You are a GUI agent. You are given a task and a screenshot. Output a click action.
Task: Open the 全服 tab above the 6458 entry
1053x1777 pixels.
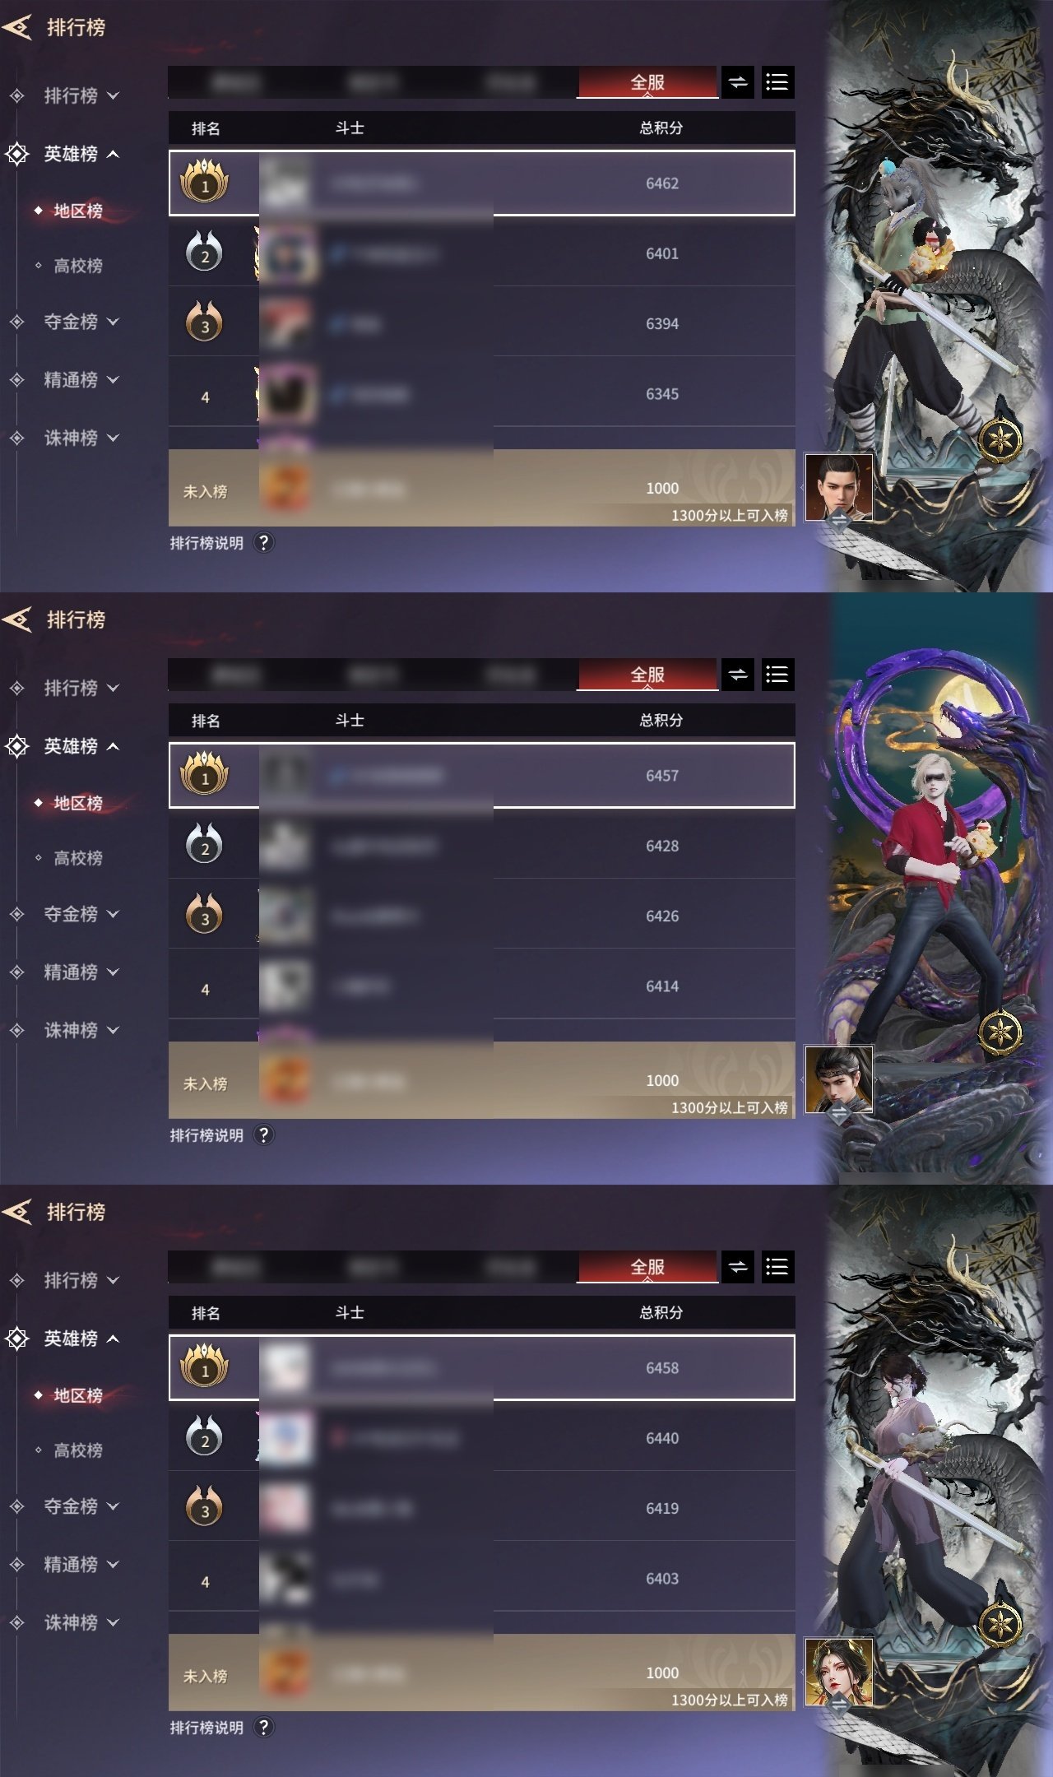[647, 1267]
